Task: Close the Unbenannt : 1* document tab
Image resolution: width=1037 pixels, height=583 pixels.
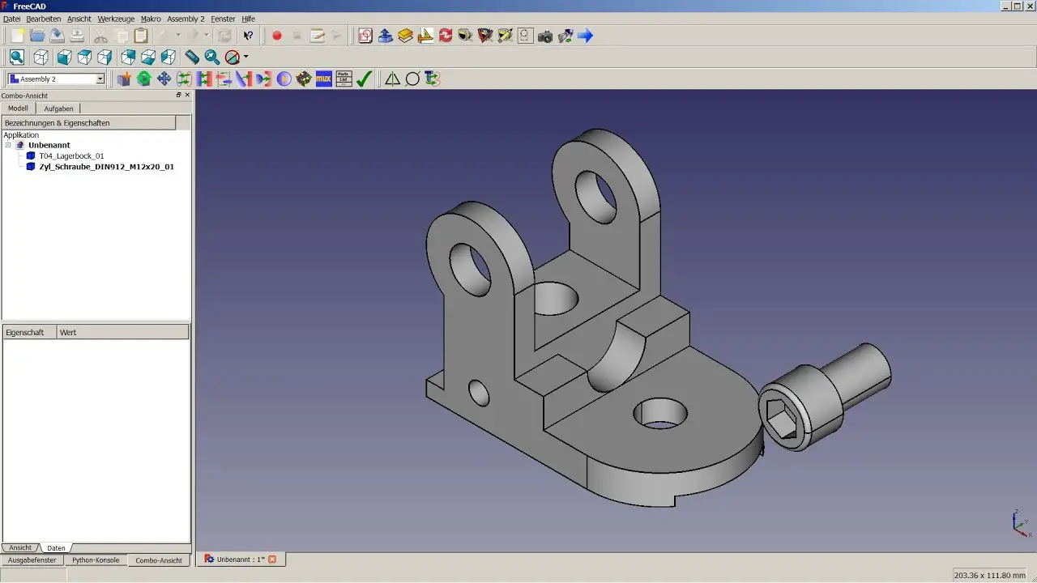Action: point(272,559)
